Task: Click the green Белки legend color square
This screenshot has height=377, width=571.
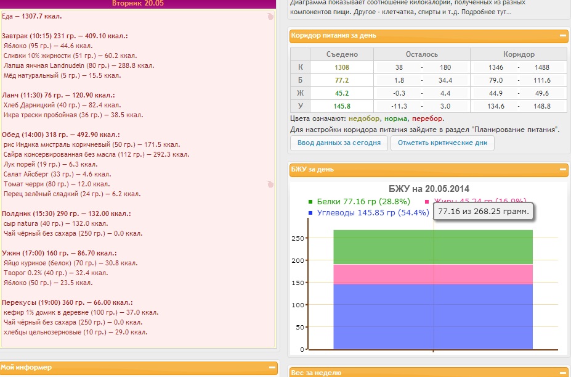Action: point(310,201)
